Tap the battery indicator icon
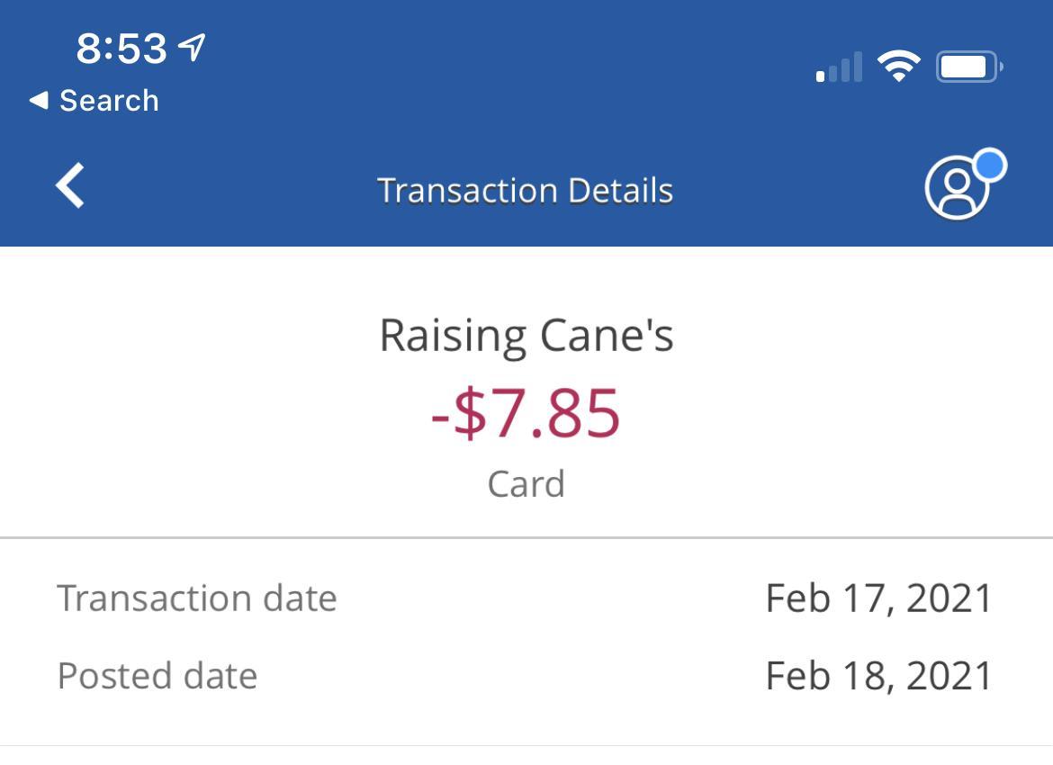 [968, 67]
